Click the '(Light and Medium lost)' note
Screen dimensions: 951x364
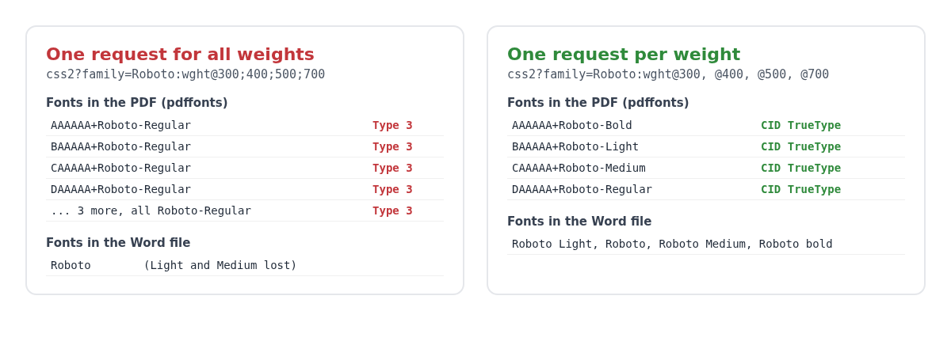tap(220, 265)
